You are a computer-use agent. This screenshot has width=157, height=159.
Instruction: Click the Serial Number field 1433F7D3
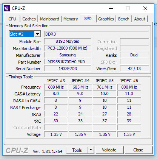tap(68, 69)
